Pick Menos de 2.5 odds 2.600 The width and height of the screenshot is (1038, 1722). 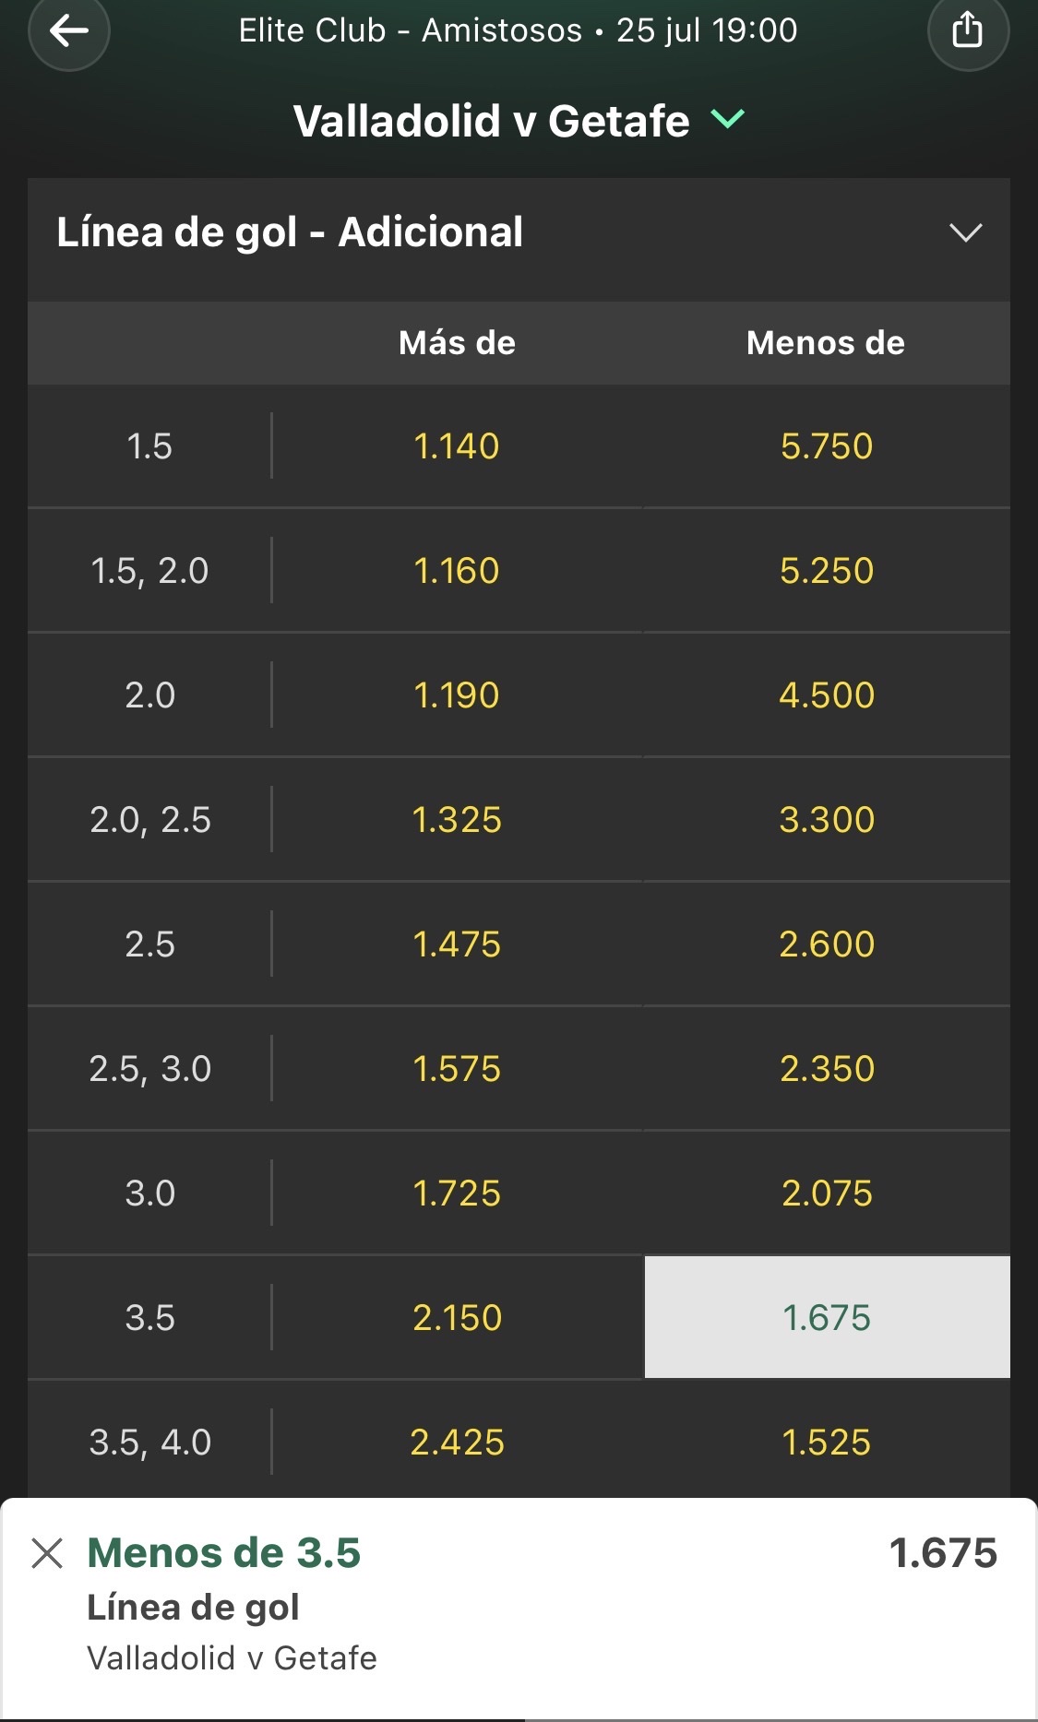[x=827, y=944]
